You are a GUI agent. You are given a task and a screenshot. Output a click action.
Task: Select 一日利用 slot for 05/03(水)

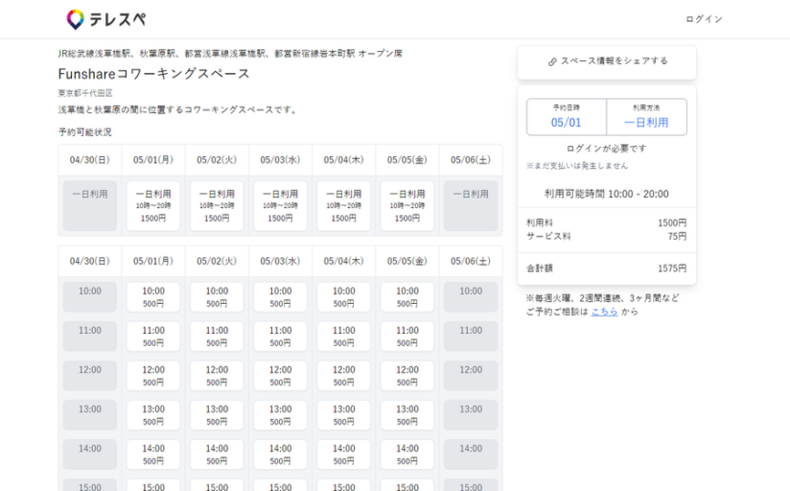click(x=280, y=205)
